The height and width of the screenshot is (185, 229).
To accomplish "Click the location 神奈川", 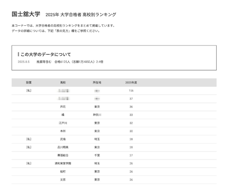I will pyautogui.click(x=97, y=115).
